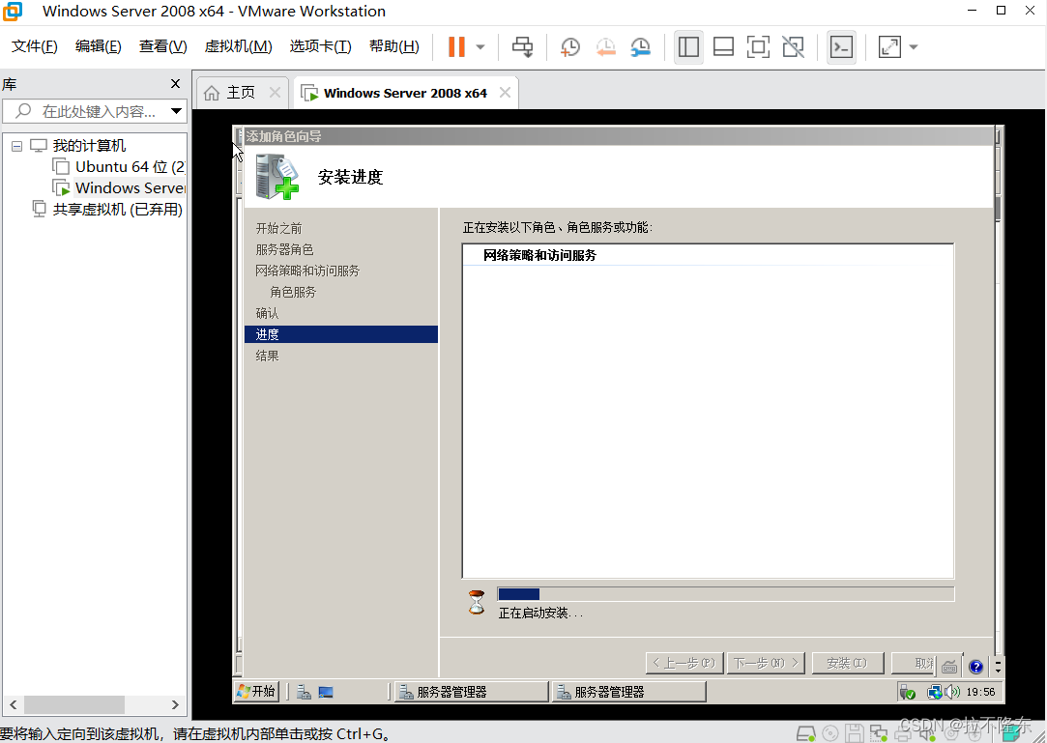Click the 服务器角色 wizard step
Viewport: 1047px width, 743px height.
click(284, 249)
